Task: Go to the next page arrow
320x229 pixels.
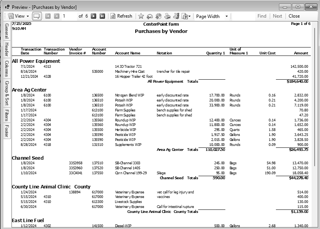Action: pyautogui.click(x=94, y=16)
